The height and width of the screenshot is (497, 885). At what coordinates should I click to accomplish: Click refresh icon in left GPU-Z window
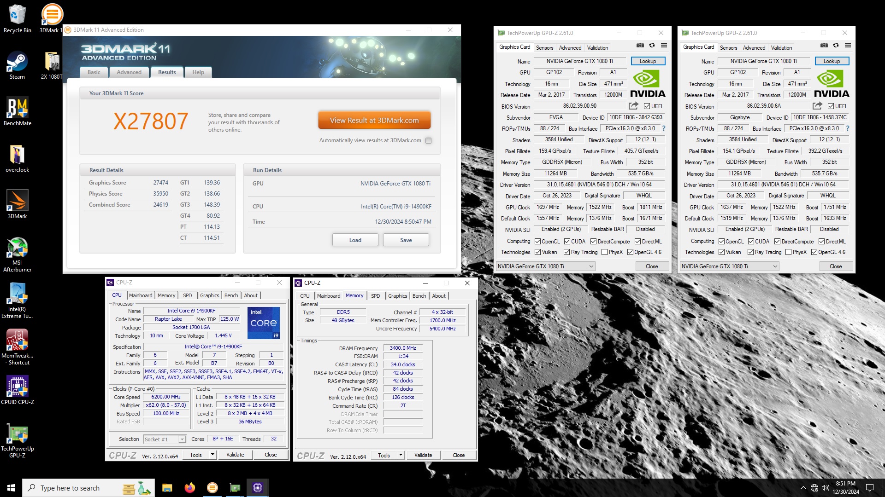652,45
